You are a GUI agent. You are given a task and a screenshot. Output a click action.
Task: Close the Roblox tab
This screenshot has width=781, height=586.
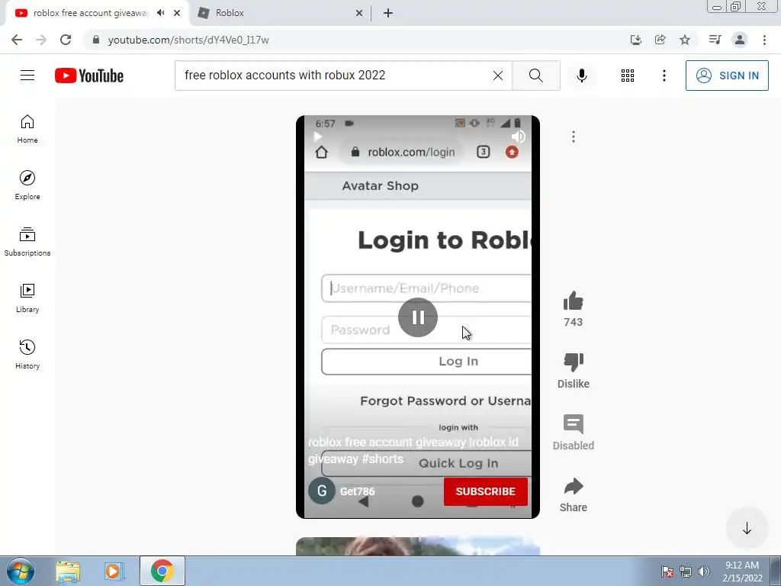tap(359, 13)
